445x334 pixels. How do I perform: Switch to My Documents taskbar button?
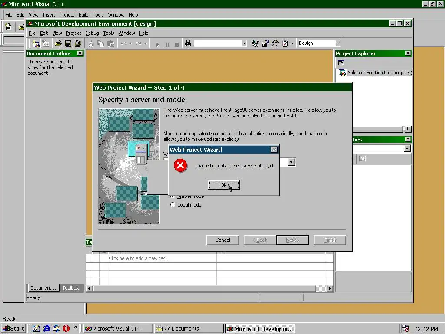coord(189,329)
